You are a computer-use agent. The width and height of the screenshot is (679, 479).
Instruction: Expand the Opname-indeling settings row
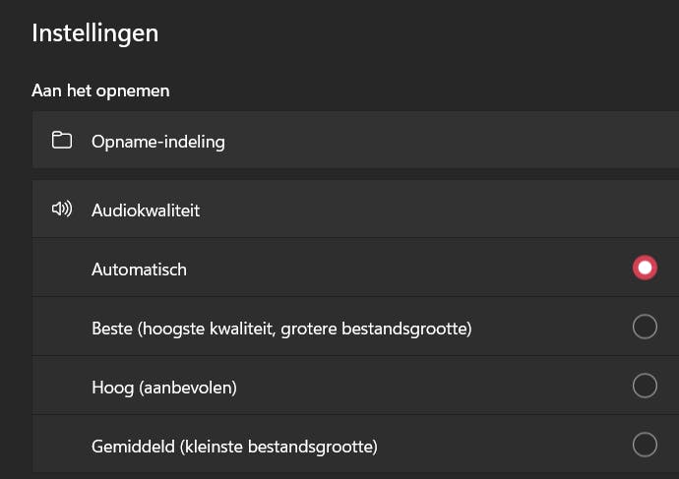point(394,141)
